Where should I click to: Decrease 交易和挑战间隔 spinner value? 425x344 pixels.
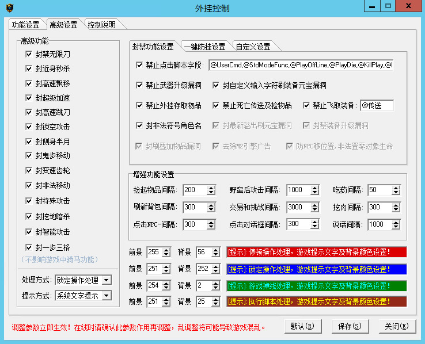click(x=314, y=210)
